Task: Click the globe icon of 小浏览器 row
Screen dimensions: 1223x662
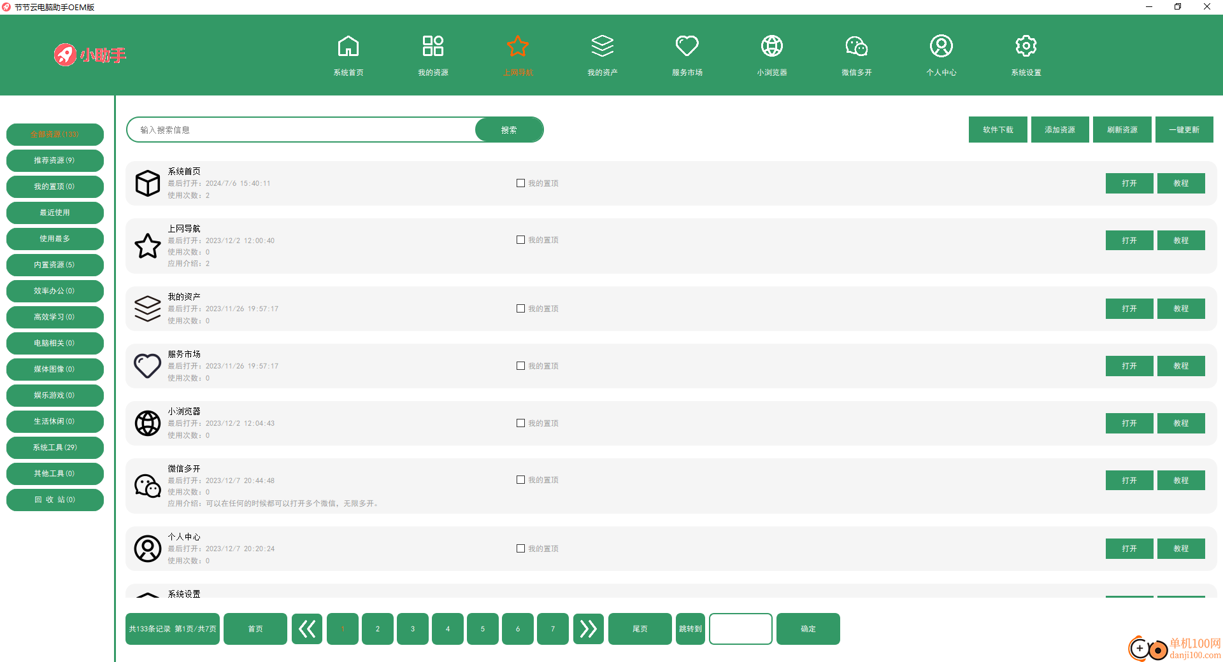Action: (x=147, y=423)
